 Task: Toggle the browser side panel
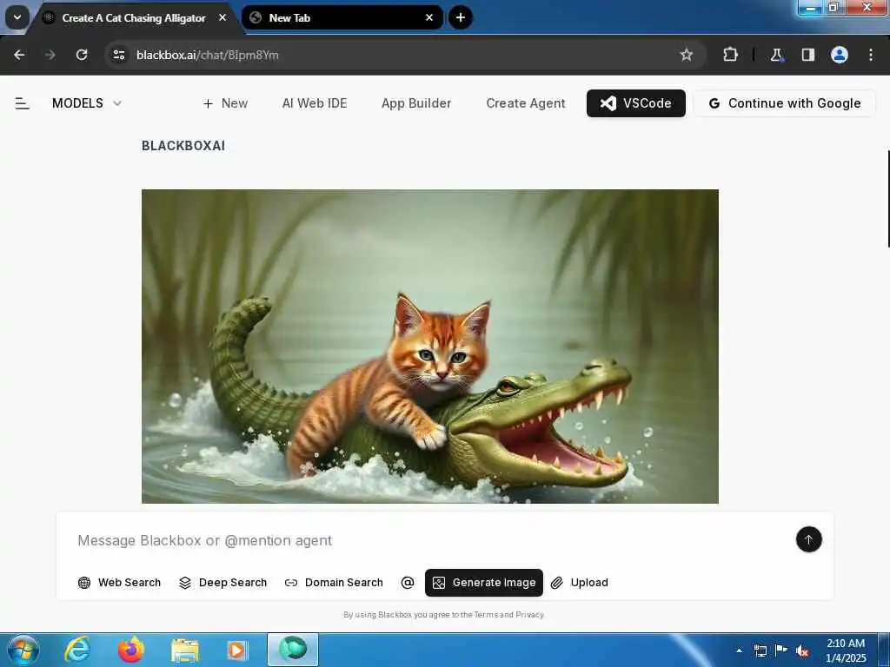[807, 55]
